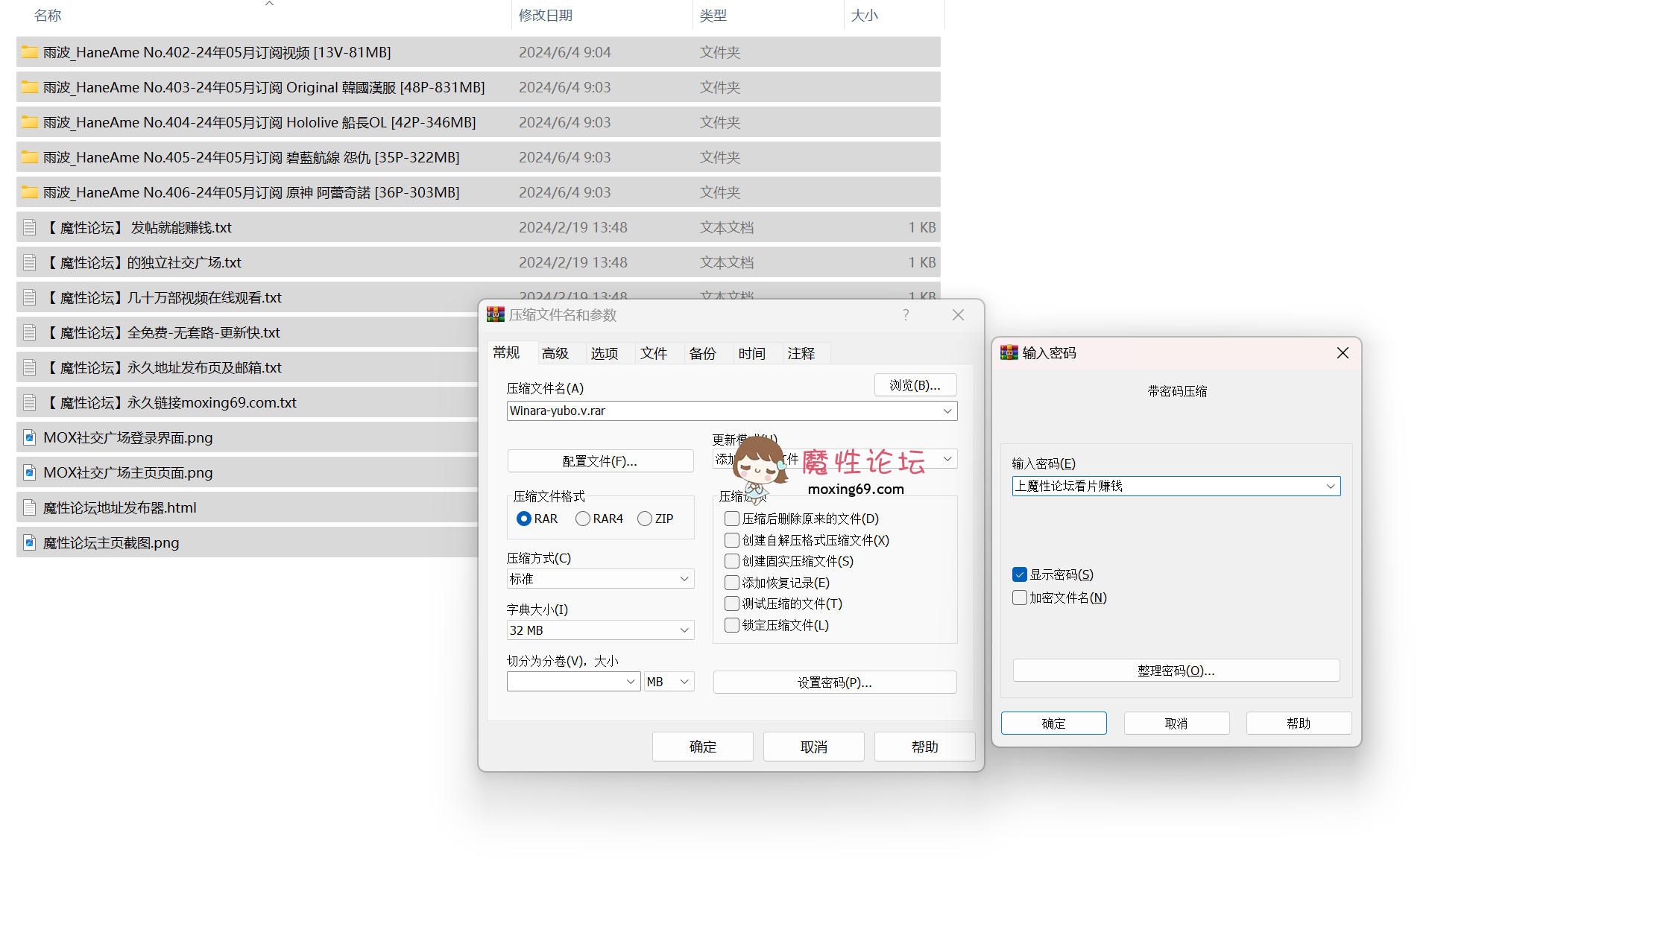Click the question mark help icon in archive dialog
This screenshot has width=1675, height=944.
pos(906,314)
